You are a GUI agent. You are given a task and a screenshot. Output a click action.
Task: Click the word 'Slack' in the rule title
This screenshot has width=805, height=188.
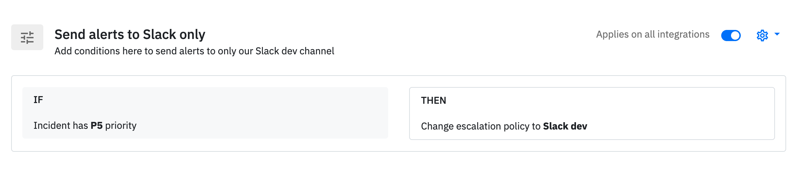coord(160,34)
